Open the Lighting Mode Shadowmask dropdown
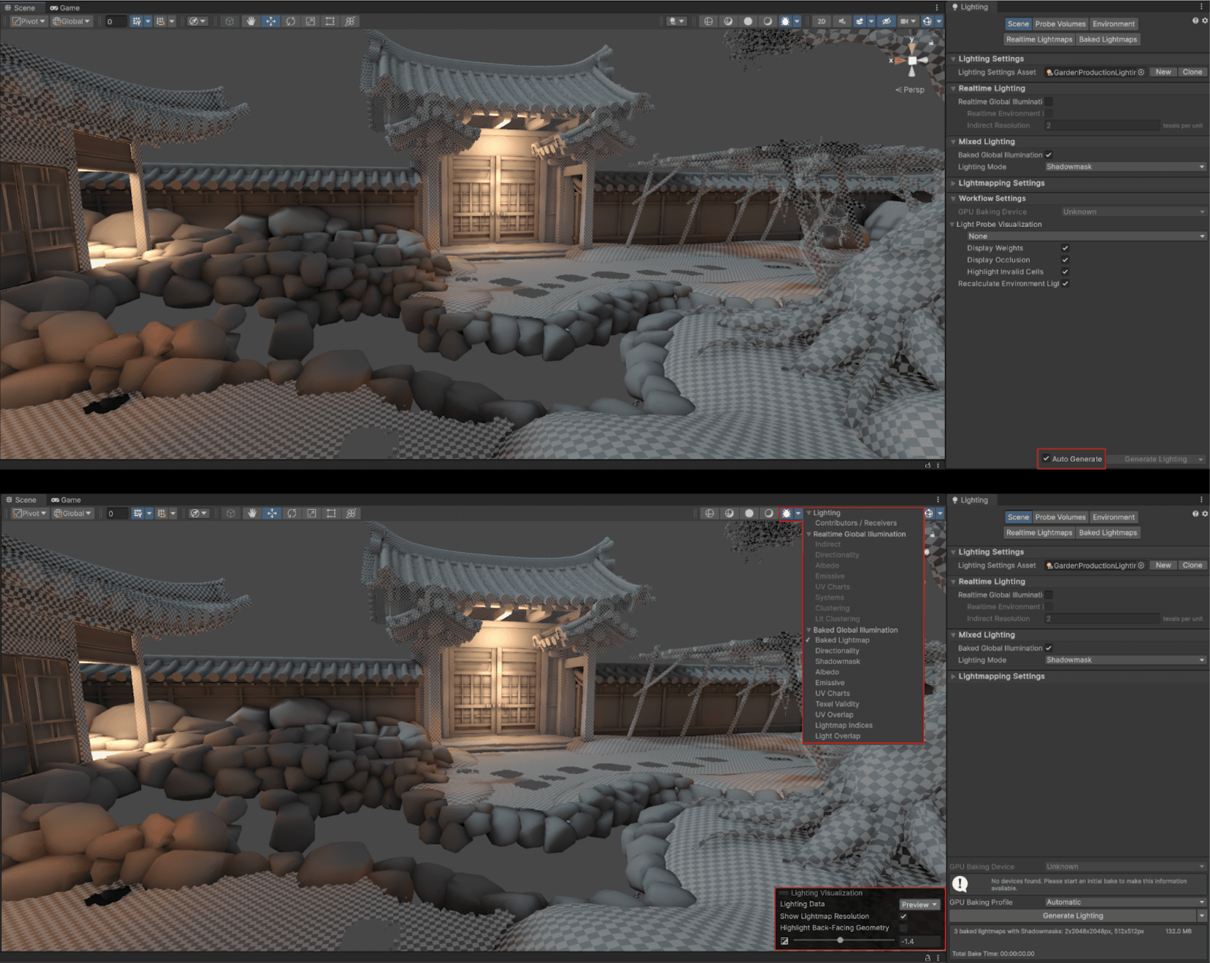The width and height of the screenshot is (1210, 963). coord(1123,167)
